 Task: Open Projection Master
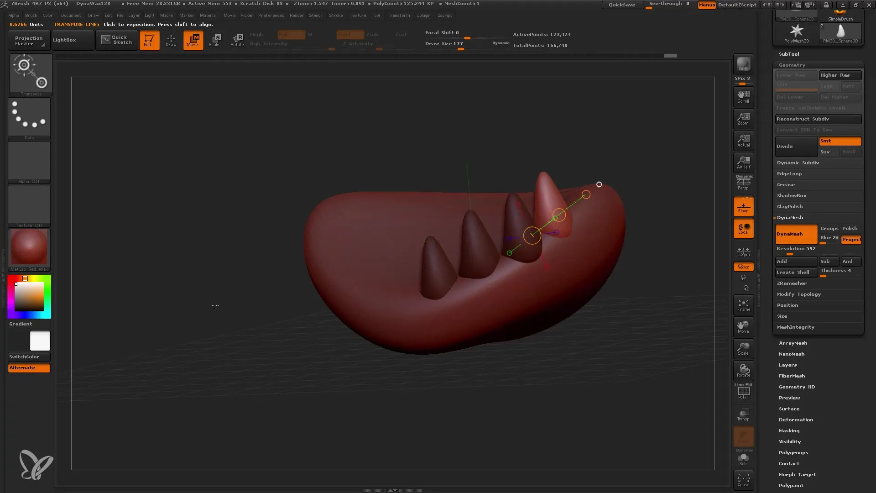[x=29, y=40]
